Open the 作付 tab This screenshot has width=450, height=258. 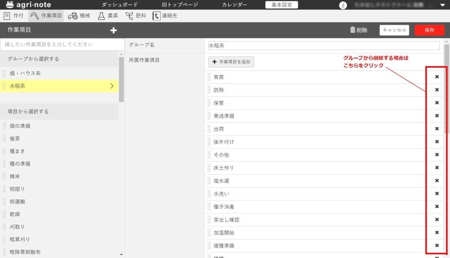(x=13, y=16)
